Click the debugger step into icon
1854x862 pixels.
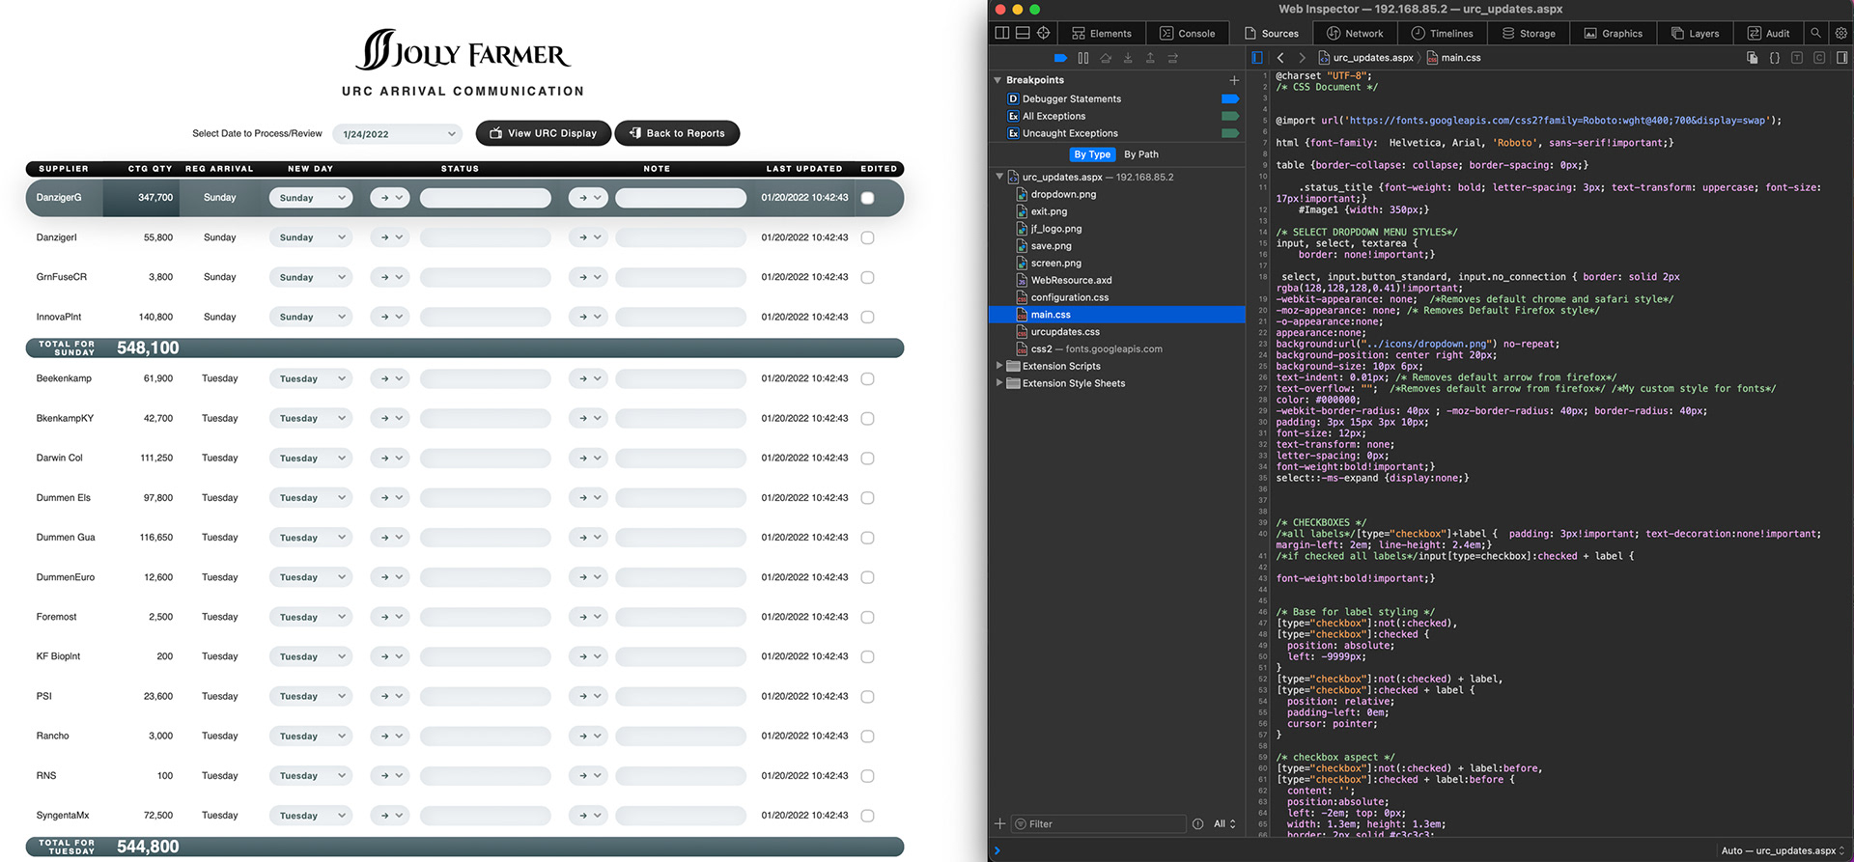pos(1128,58)
